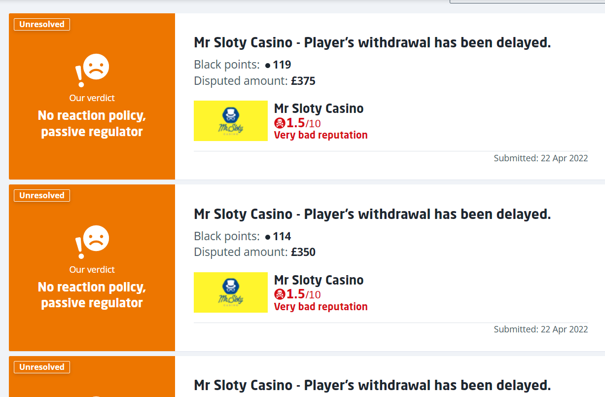Screen dimensions: 605x397
Task: Click the sad face icon in the 119 black points complaint
Action: (96, 67)
